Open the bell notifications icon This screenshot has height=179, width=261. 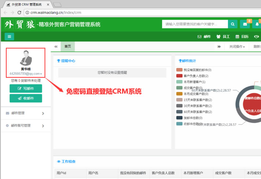(x=256, y=24)
